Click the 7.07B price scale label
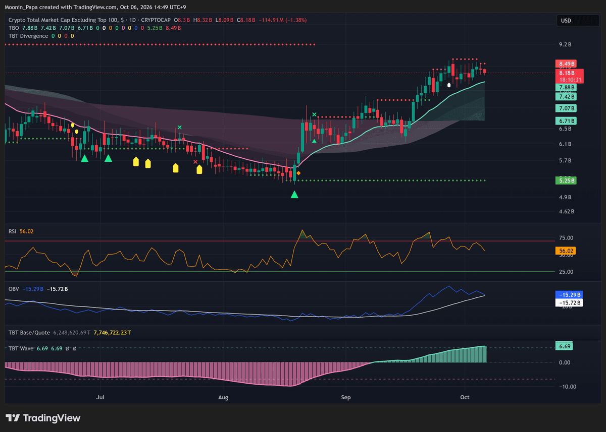The image size is (606, 432). tap(567, 108)
